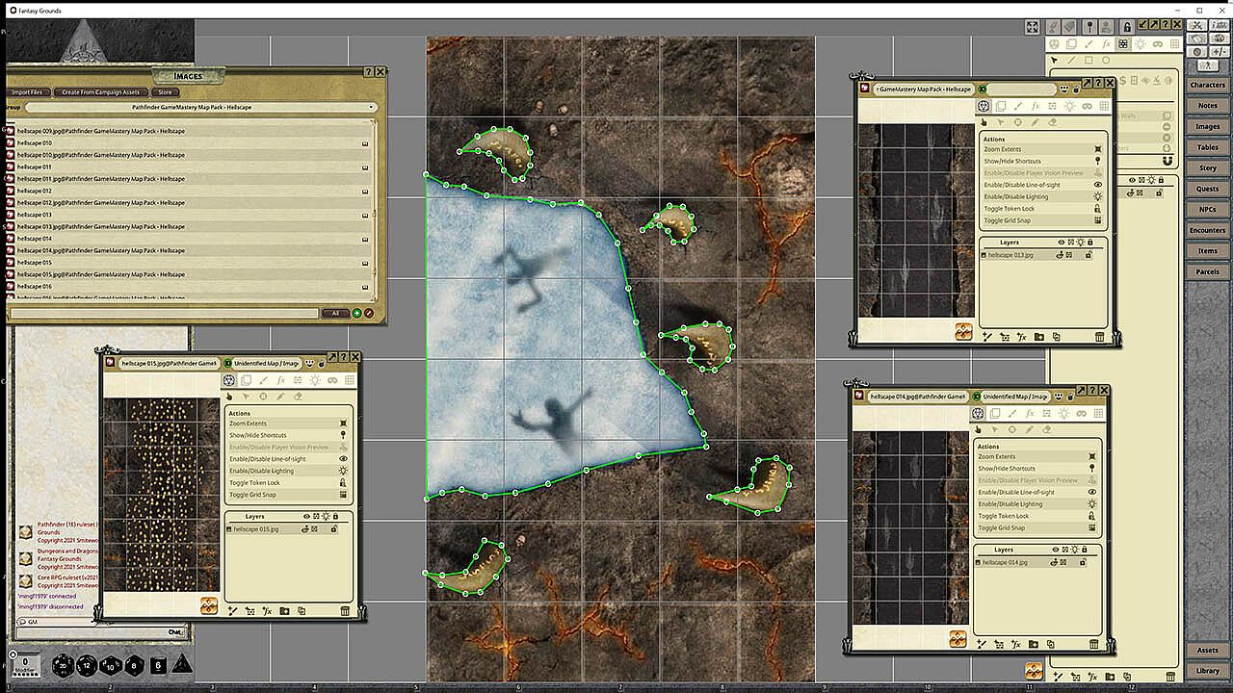
Task: Open the Encounters sidebar tab
Action: pyautogui.click(x=1207, y=230)
